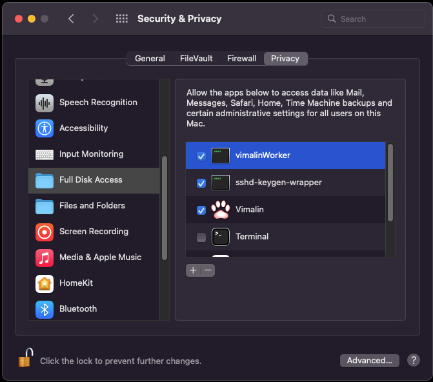Screen dimensions: 433x382
Task: Click the Vimalin paw print icon
Action: click(221, 210)
